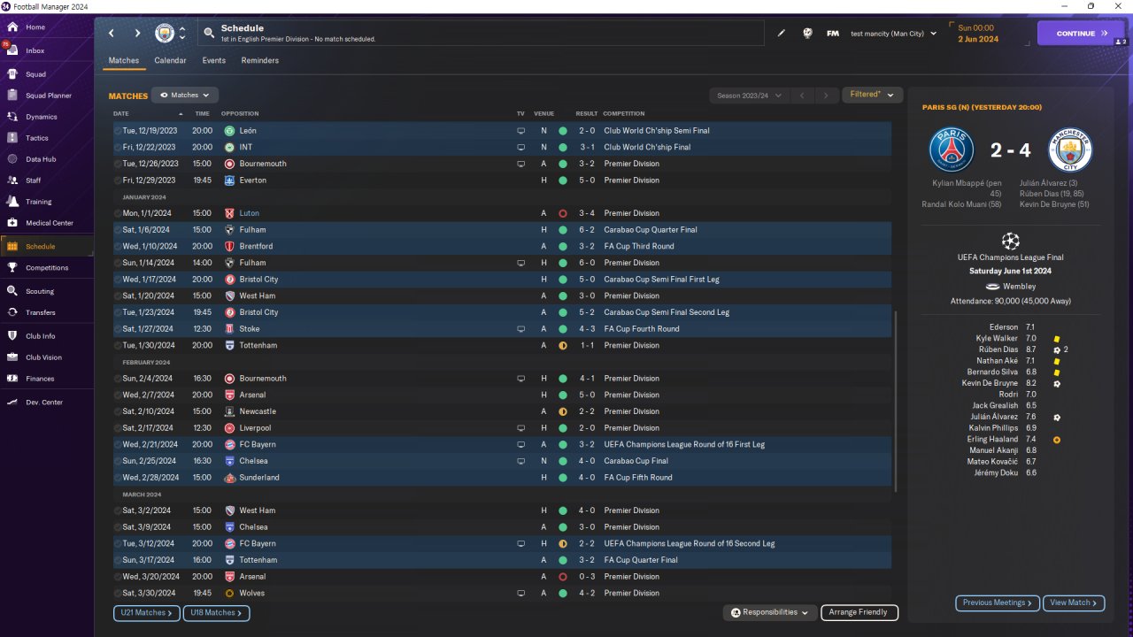Go to Squad screen icon

12,74
